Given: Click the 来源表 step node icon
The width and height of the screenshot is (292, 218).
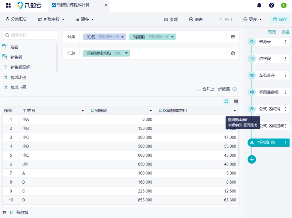Looking at the screenshot, I should (x=252, y=42).
